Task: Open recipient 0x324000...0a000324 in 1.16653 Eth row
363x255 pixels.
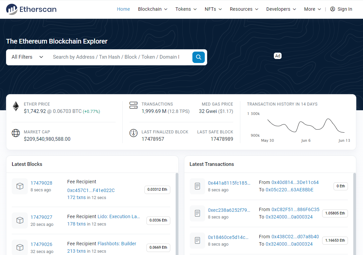Action: coord(289,244)
